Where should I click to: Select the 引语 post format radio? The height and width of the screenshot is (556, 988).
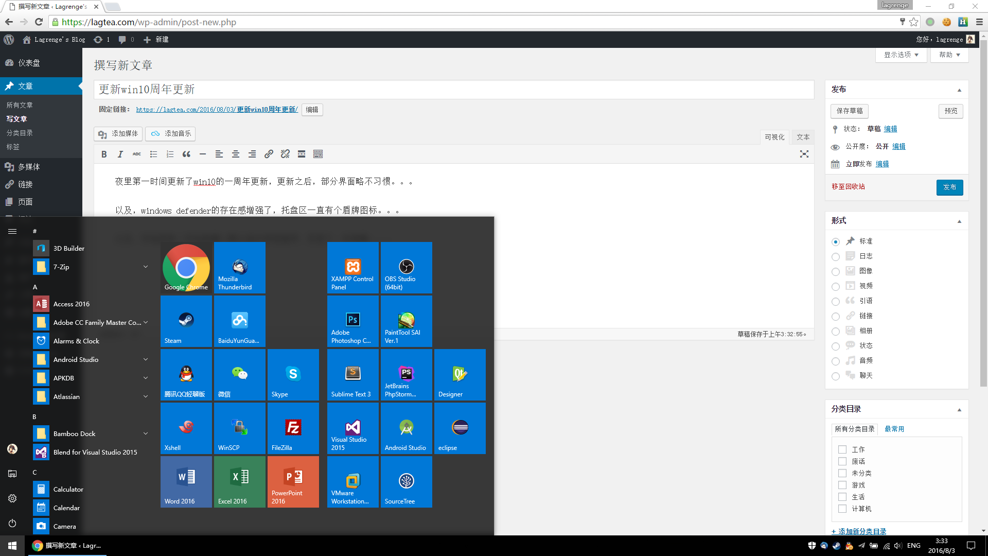click(836, 302)
